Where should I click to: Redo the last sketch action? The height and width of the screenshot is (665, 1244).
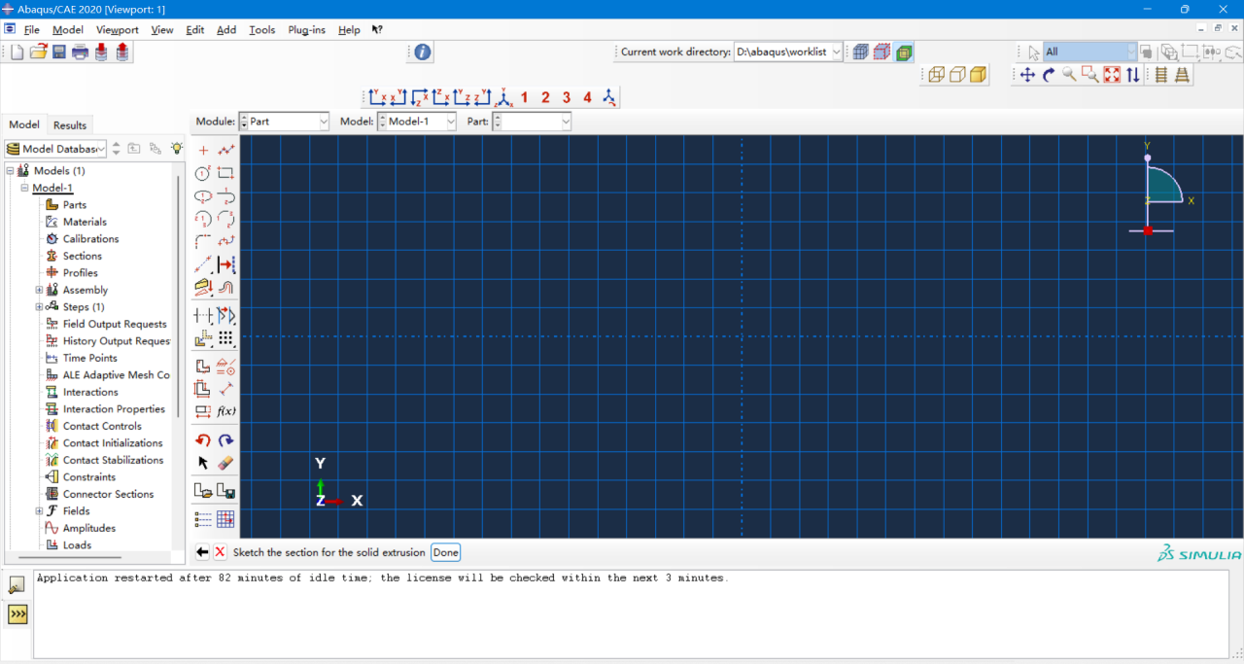point(225,440)
